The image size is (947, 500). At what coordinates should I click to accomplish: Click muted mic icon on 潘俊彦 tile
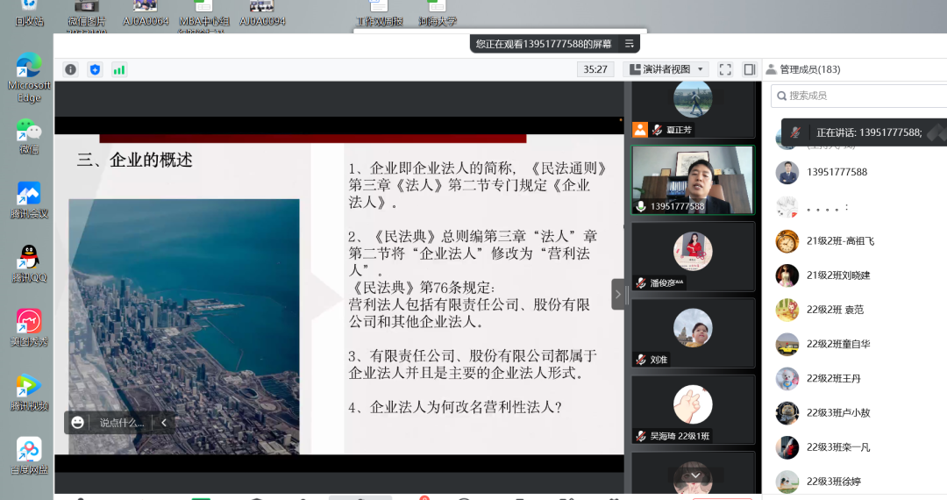pos(641,282)
